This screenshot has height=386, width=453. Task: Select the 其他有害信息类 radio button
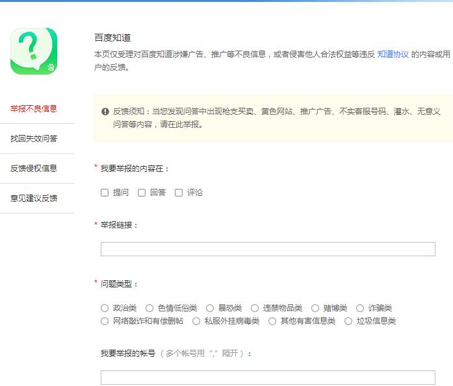click(272, 321)
